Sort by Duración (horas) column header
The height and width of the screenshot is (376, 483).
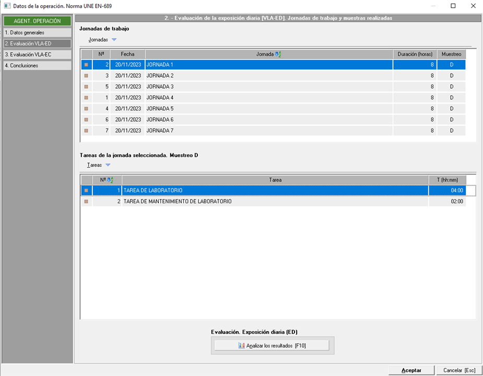(x=415, y=54)
